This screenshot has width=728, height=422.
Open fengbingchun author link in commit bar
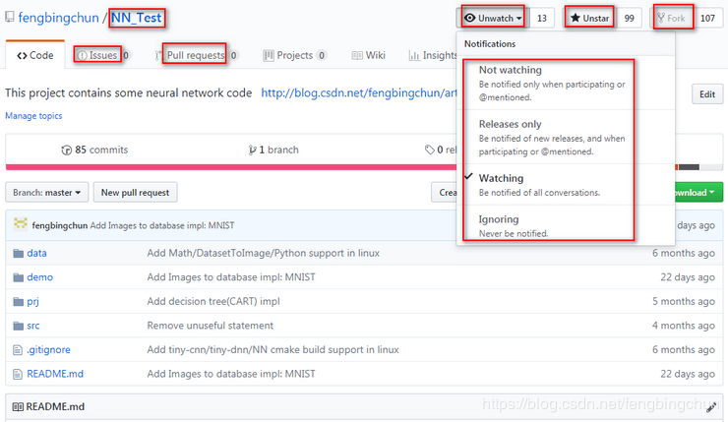(59, 225)
